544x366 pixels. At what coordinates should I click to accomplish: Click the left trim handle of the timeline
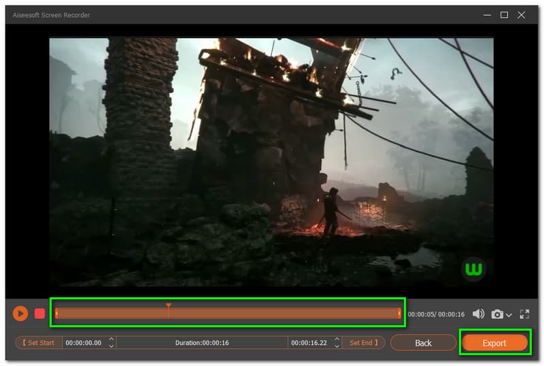(56, 314)
